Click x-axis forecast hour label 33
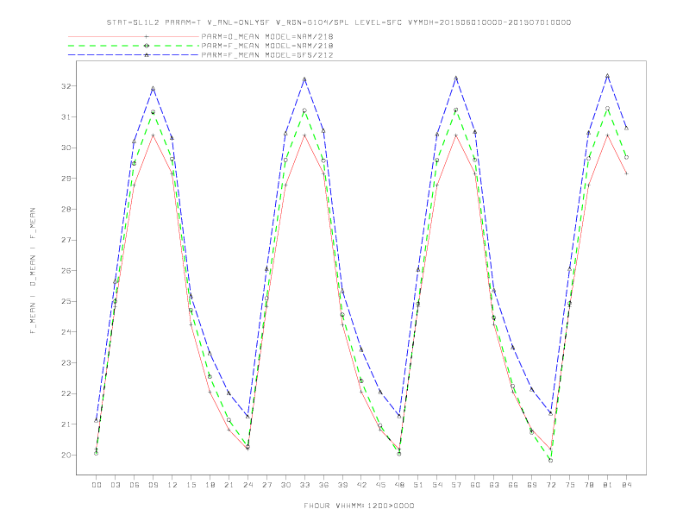The image size is (683, 528). tap(304, 485)
